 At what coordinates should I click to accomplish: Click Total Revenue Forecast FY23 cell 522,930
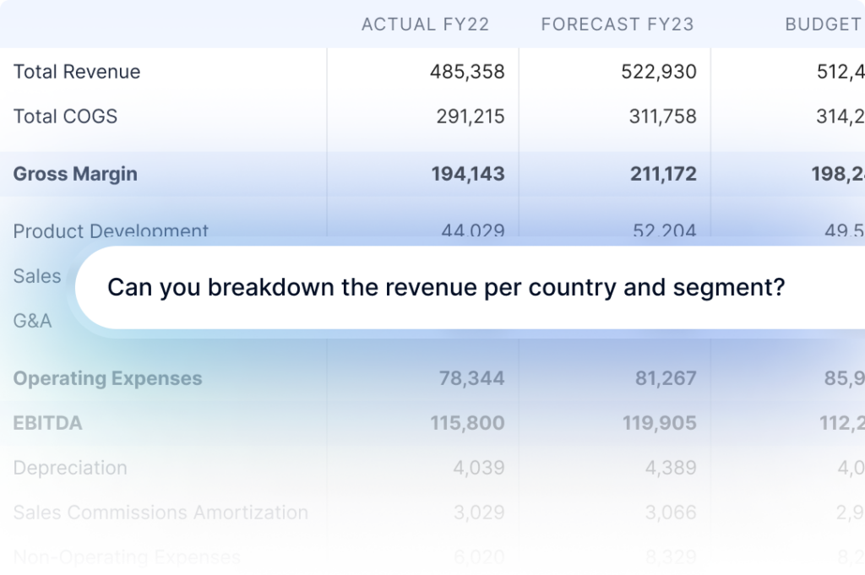[658, 72]
